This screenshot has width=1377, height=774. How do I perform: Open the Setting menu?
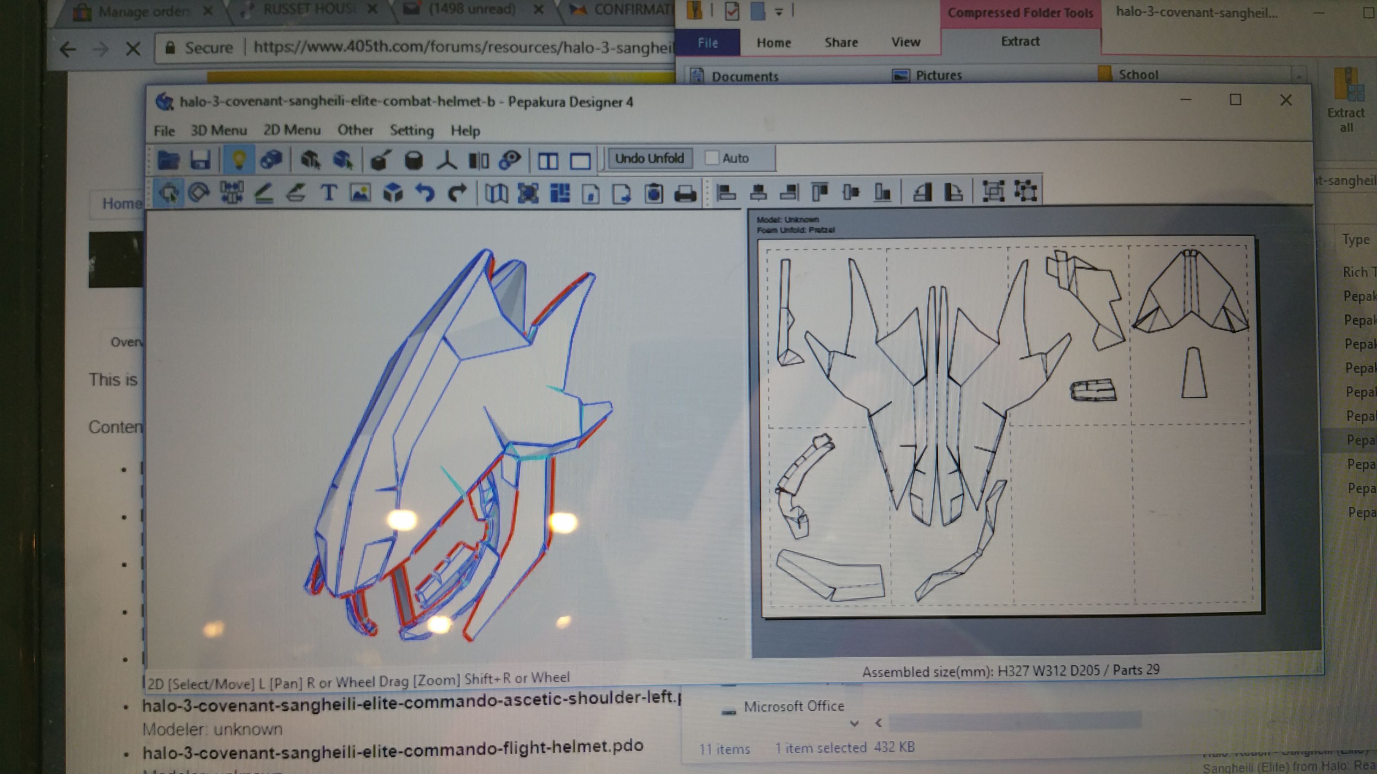[412, 130]
